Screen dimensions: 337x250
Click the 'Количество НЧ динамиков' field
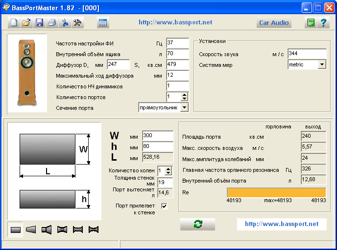pyautogui.click(x=177, y=85)
